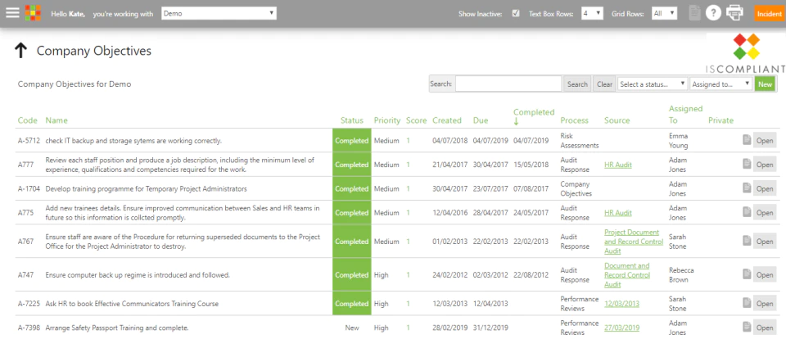The image size is (786, 339).
Task: Toggle the Show Inactive checkbox
Action: [516, 13]
